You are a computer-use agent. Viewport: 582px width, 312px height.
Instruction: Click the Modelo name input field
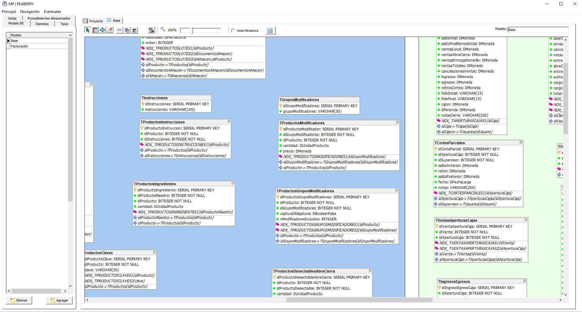(x=538, y=30)
